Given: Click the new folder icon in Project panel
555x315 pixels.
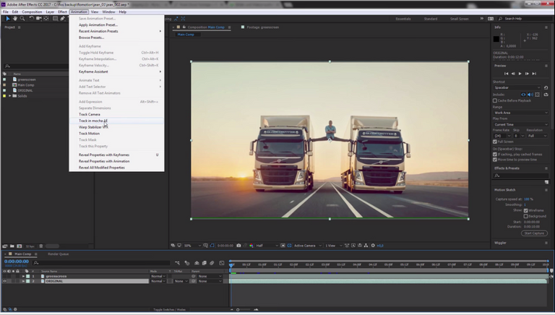Looking at the screenshot, I should coord(12,246).
